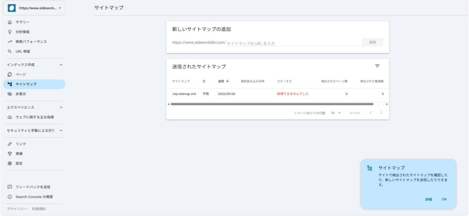Click the ステータス column header
The image size is (469, 216).
(284, 81)
